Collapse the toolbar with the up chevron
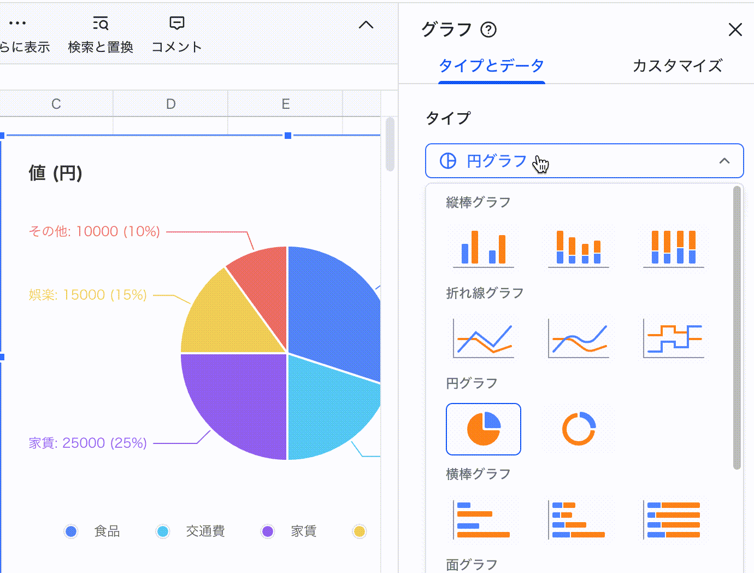Image resolution: width=754 pixels, height=573 pixels. click(366, 25)
